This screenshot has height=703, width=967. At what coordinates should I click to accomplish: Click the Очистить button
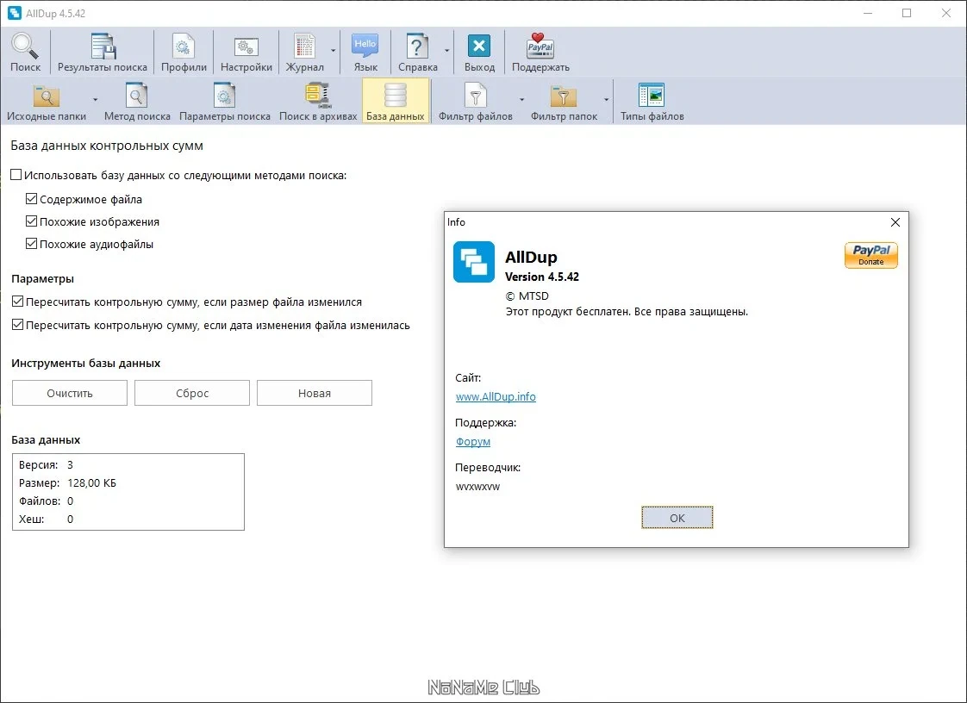click(x=70, y=393)
